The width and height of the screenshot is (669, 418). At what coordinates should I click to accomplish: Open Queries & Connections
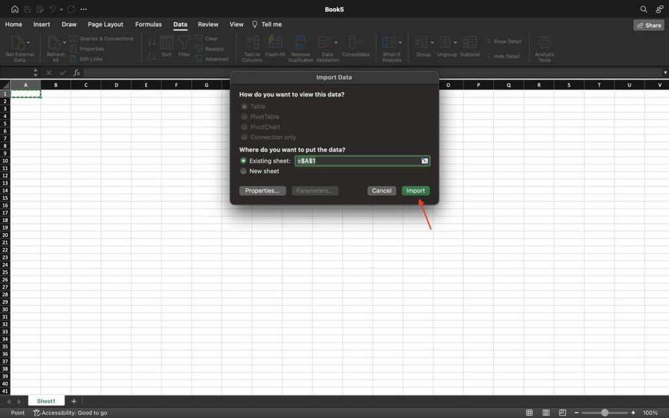point(101,39)
